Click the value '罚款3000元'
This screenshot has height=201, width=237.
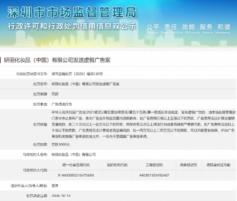tap(61, 144)
